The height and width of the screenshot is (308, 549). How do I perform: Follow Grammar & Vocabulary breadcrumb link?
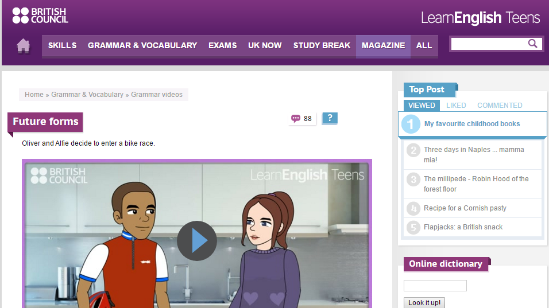87,95
